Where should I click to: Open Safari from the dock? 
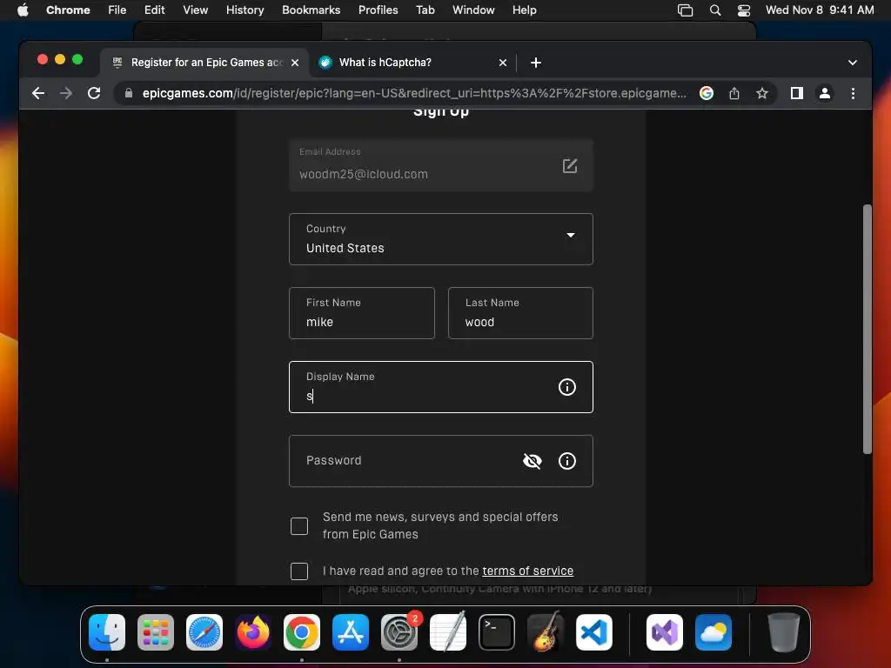204,632
